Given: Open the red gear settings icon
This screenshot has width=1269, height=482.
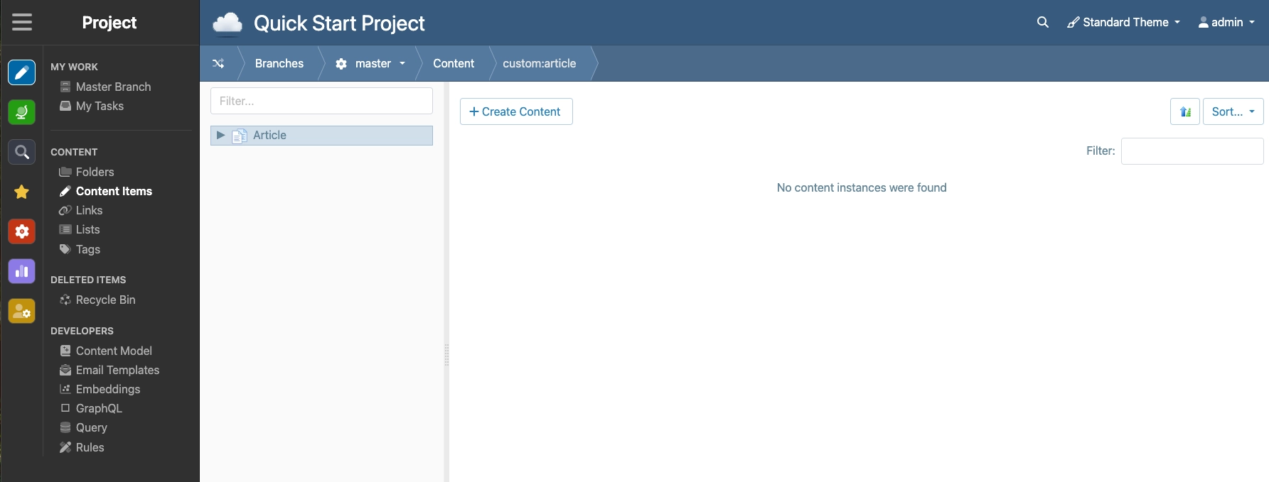Looking at the screenshot, I should (22, 231).
